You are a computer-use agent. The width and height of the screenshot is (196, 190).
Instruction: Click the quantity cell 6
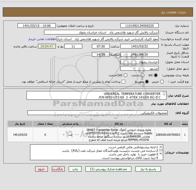click(x=45, y=135)
